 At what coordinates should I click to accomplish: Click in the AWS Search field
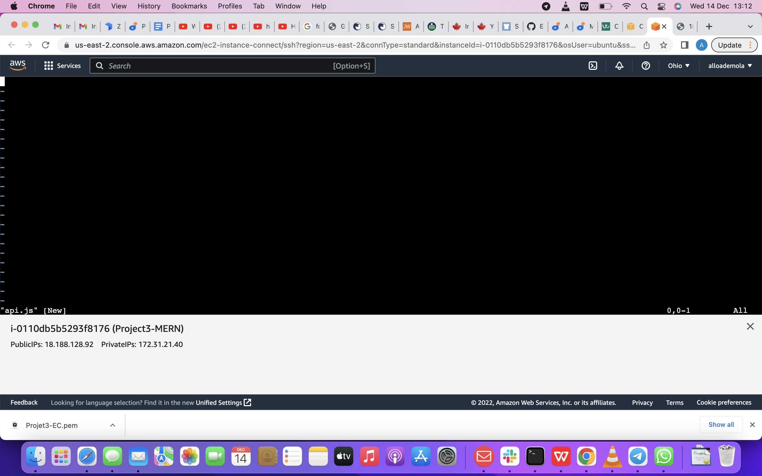[220, 66]
